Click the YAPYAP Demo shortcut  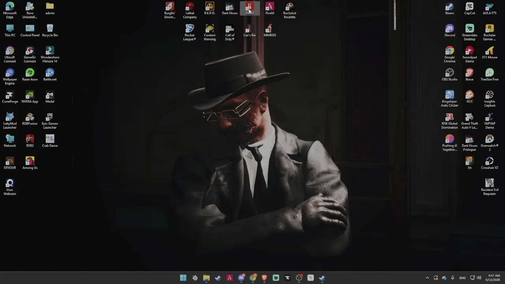pos(490,121)
